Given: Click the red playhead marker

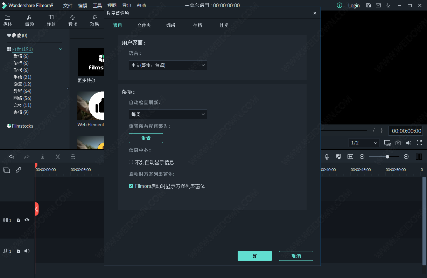Looking at the screenshot, I should click(35, 165).
